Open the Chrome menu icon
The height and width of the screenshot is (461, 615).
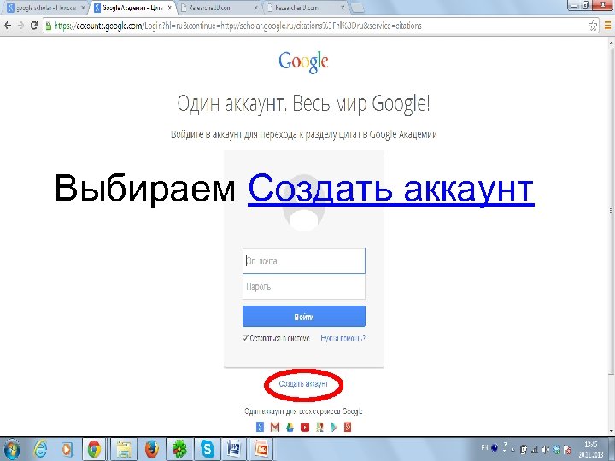608,26
